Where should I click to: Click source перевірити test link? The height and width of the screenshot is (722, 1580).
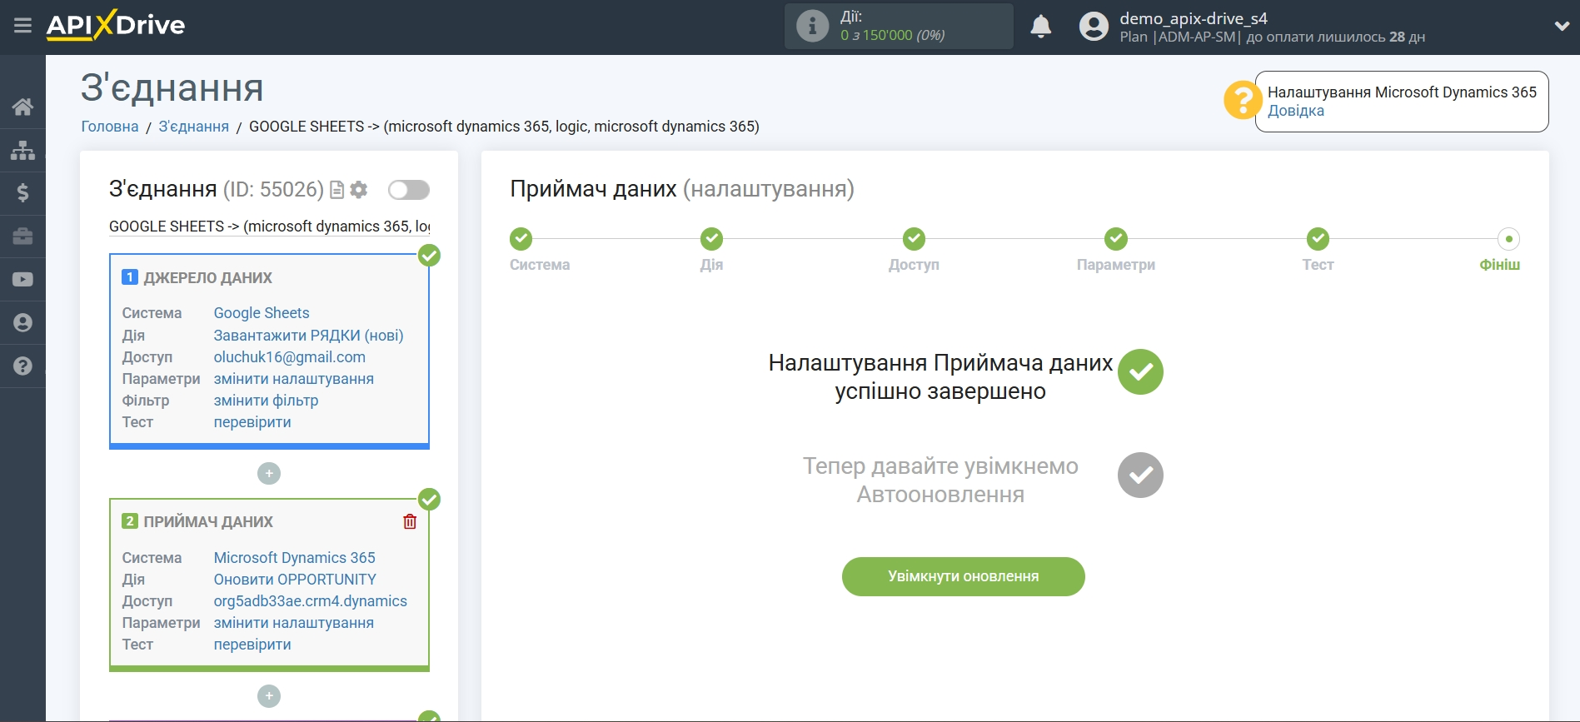coord(252,422)
